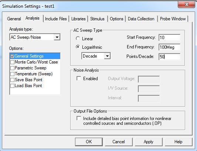Viewport: 197px width, 151px height.
Task: Expand the Analysis type dropdown
Action: [x=57, y=37]
